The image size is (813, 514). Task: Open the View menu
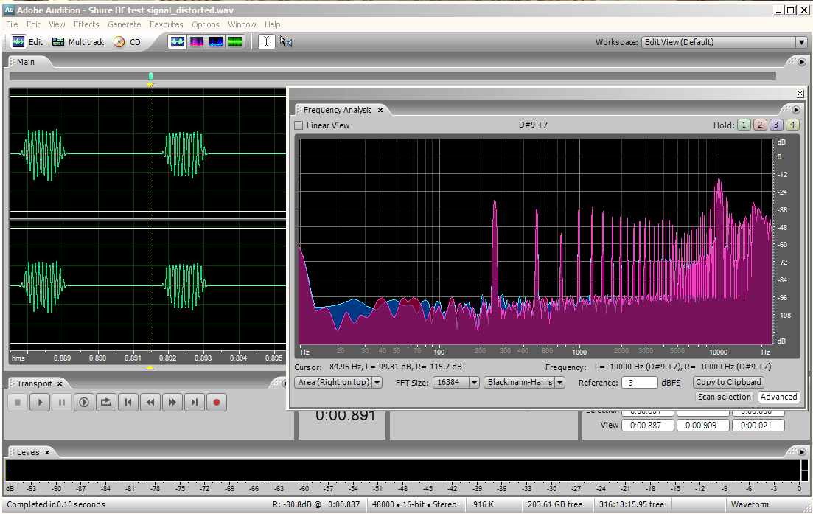click(57, 24)
